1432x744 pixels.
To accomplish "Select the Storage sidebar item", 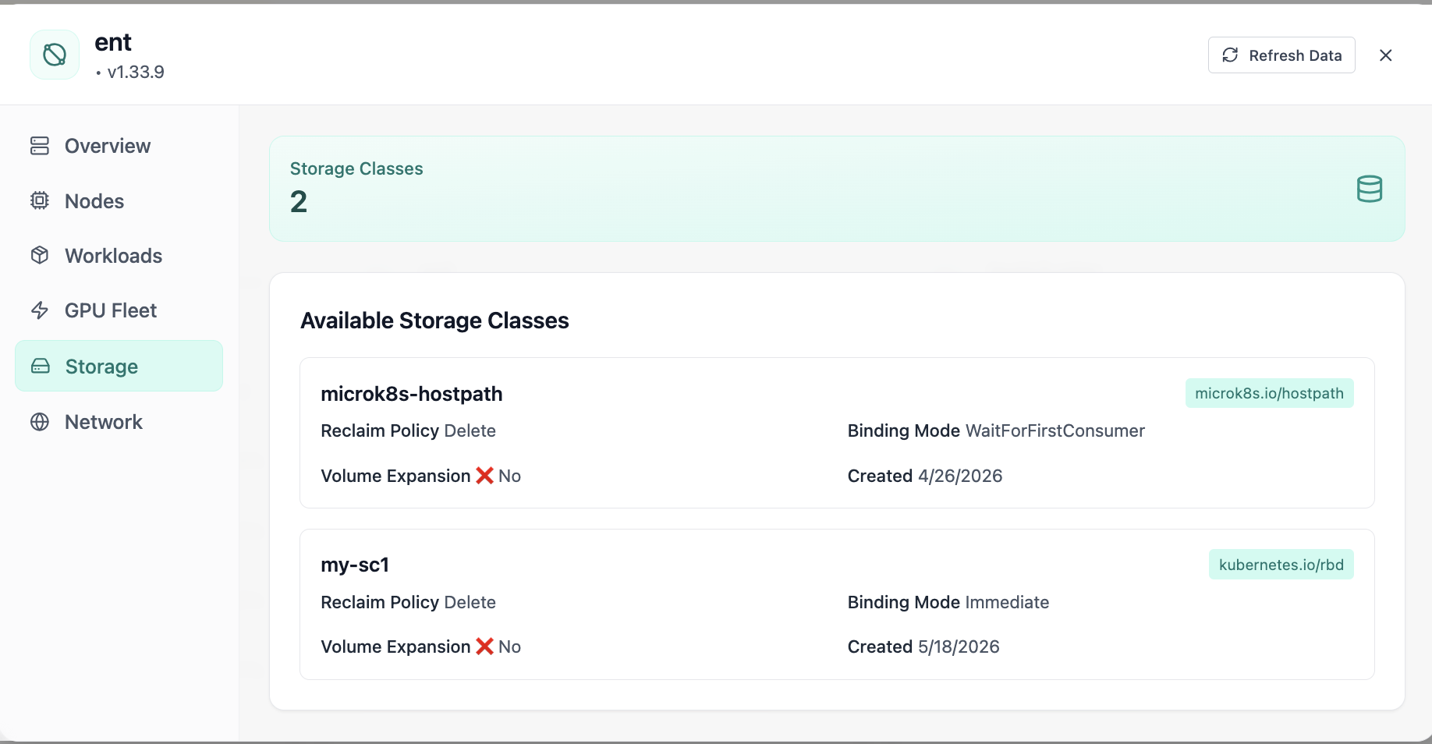I will (x=119, y=366).
